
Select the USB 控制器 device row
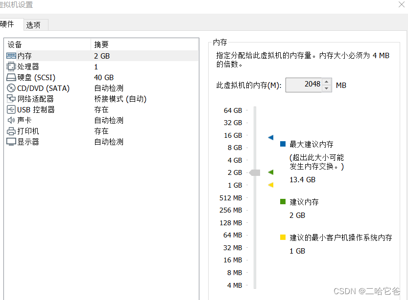tap(102, 109)
